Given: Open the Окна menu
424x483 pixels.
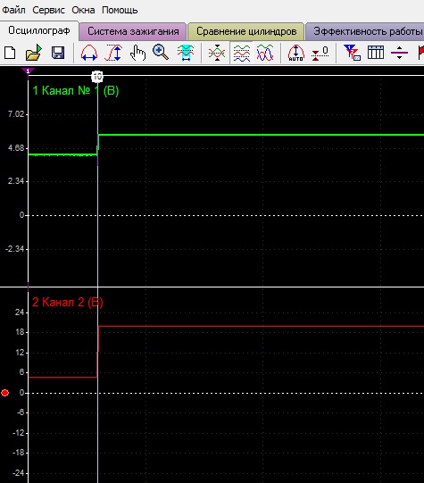Looking at the screenshot, I should (83, 10).
